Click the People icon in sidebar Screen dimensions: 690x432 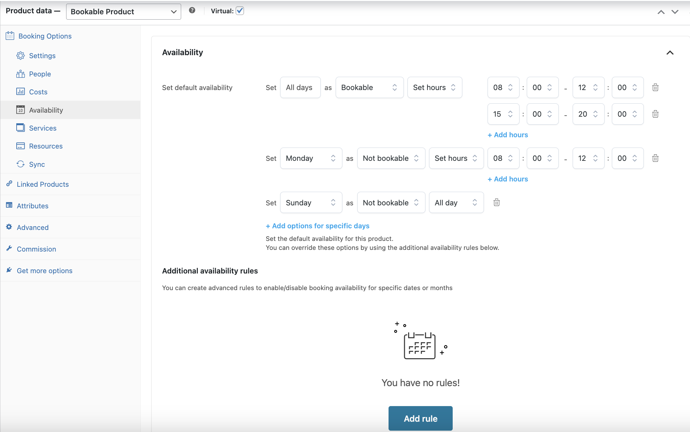pyautogui.click(x=21, y=74)
